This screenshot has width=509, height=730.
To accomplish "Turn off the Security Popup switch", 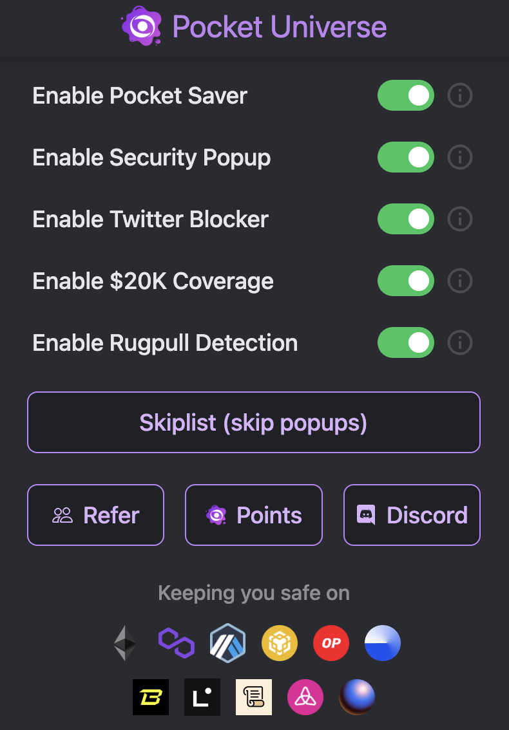I will pos(405,157).
